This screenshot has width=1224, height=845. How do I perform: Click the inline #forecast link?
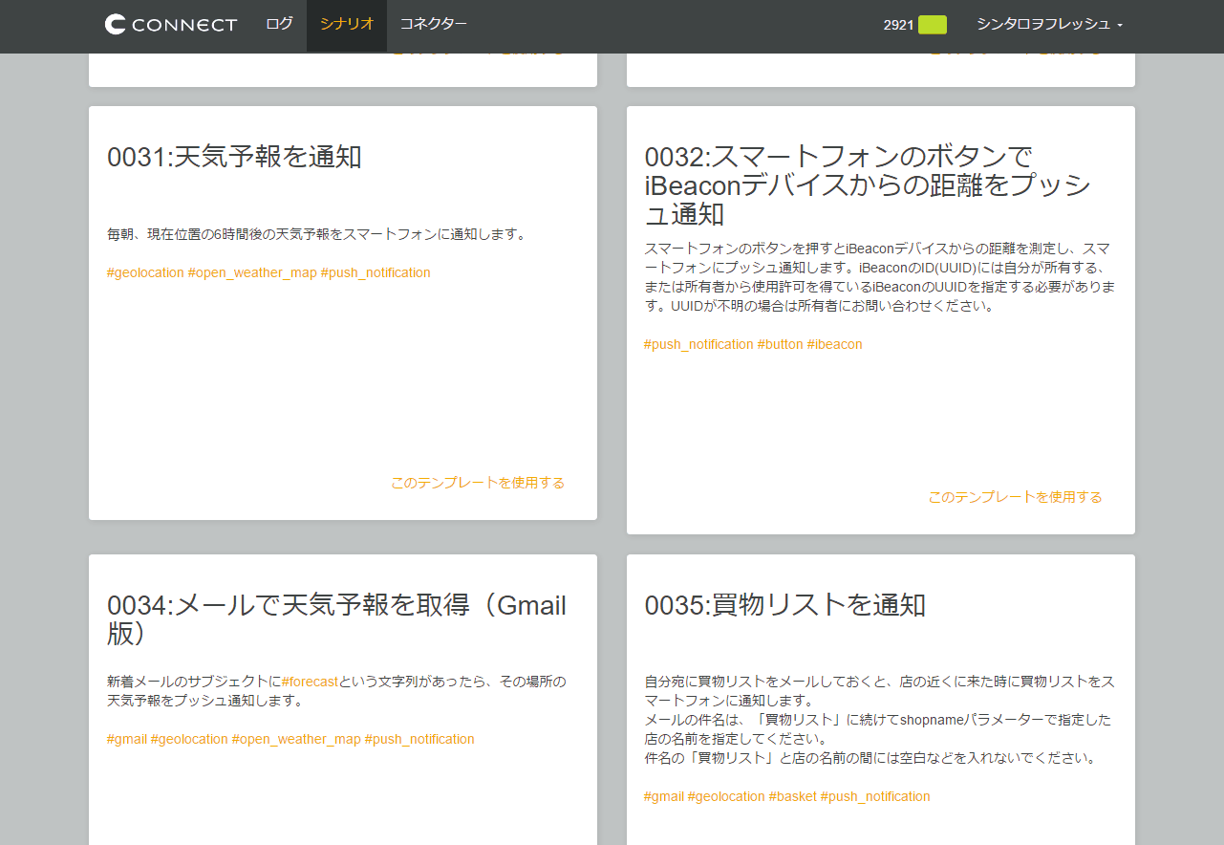(310, 682)
